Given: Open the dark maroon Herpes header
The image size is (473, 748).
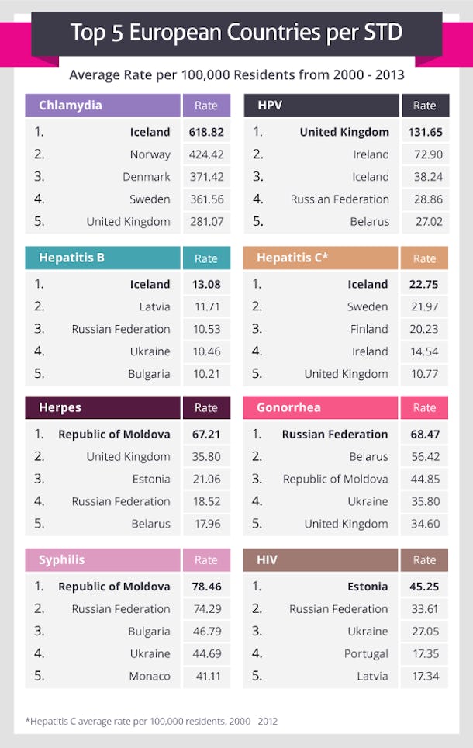Looking at the screenshot, I should click(x=102, y=407).
